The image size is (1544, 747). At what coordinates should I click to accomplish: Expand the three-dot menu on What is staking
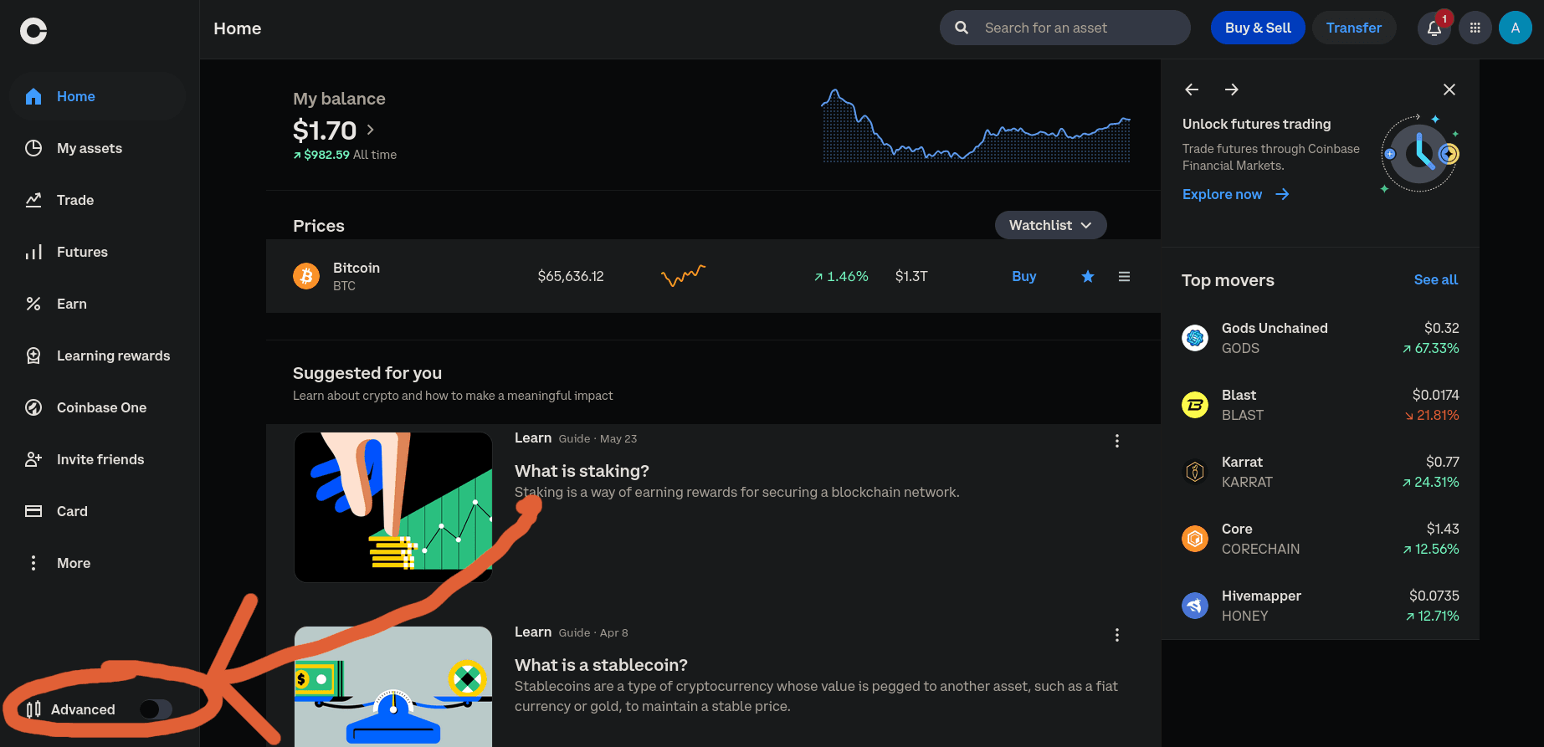pos(1117,441)
